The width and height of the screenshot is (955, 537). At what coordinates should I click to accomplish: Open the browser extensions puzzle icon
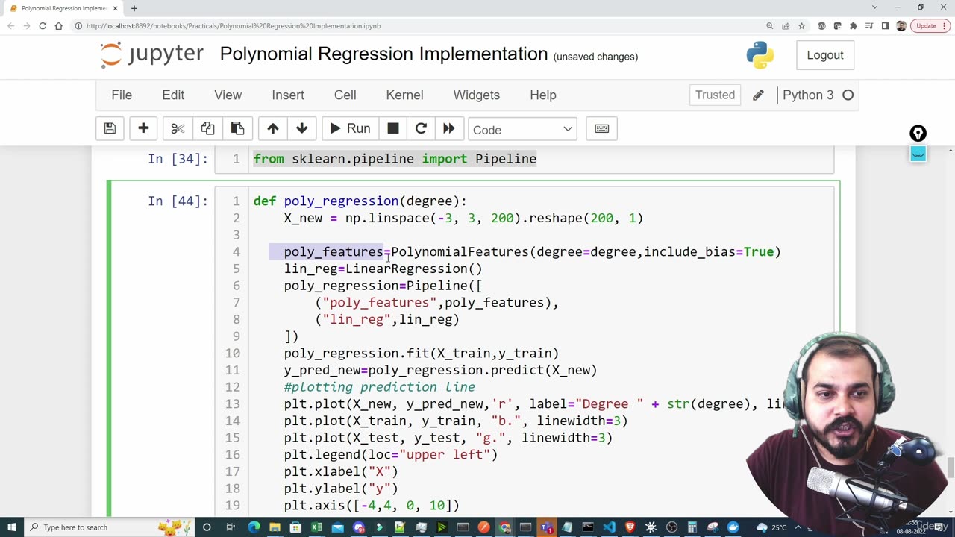854,25
